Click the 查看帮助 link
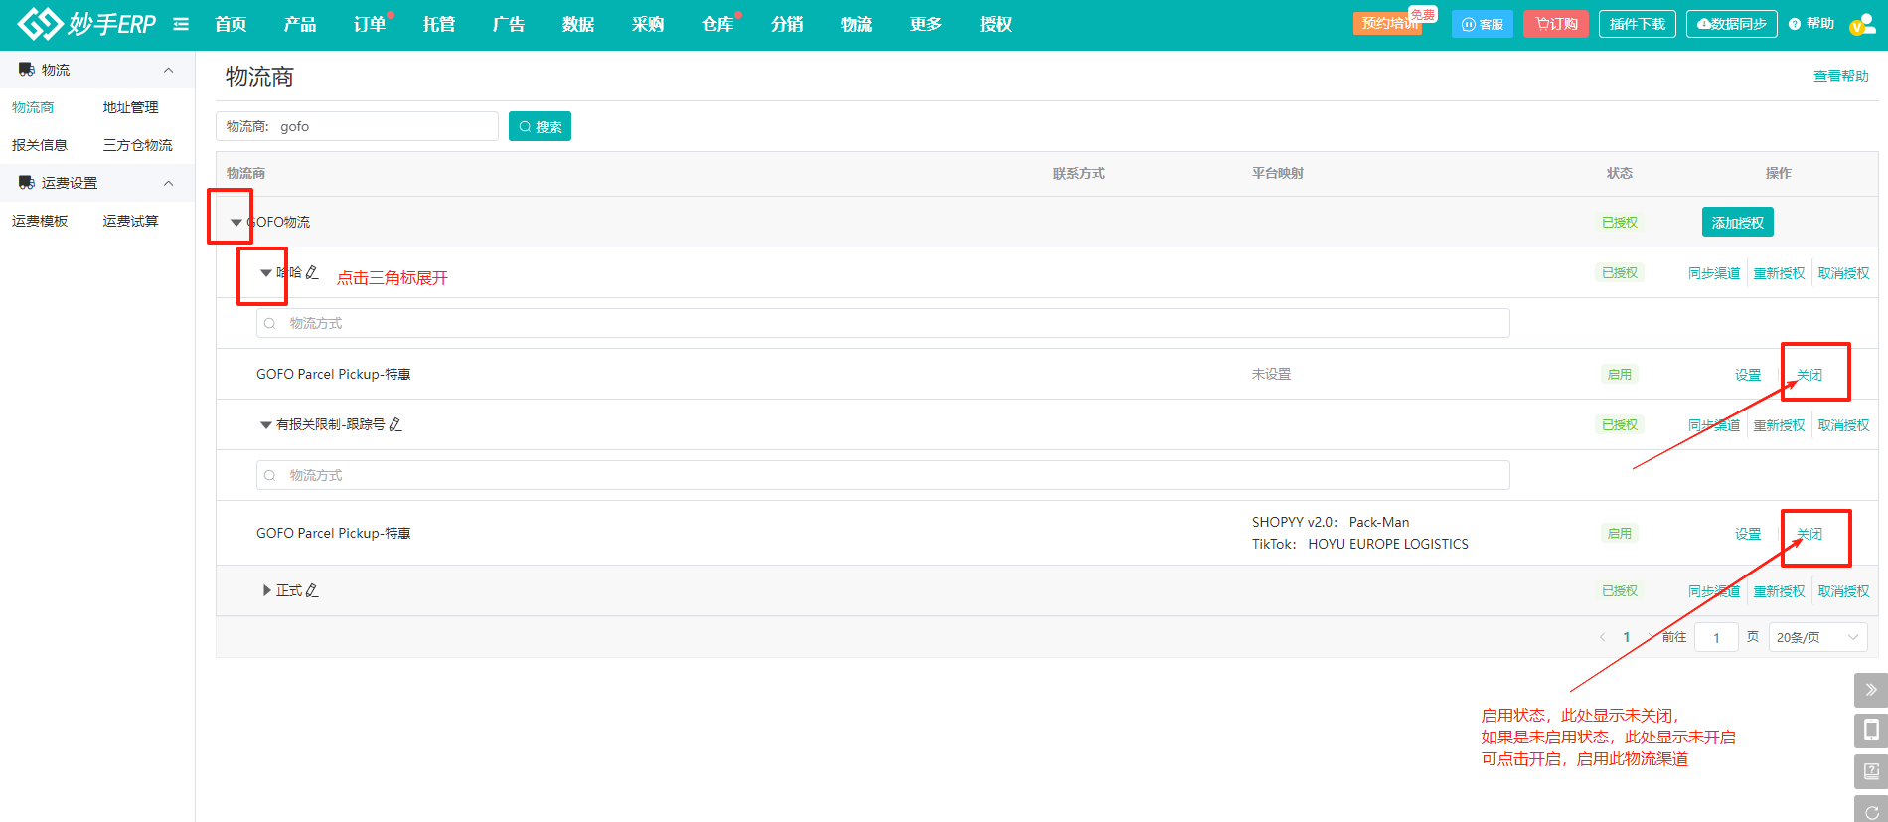 point(1840,76)
